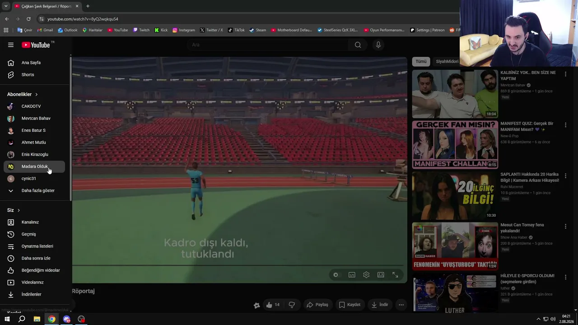
Task: Open Discord from the taskbar
Action: (x=67, y=319)
